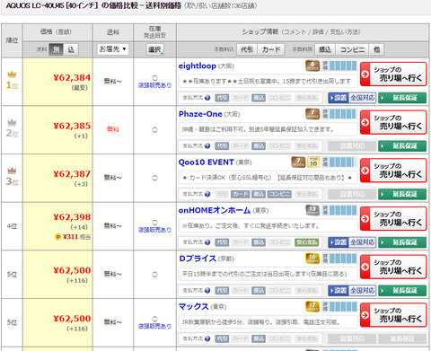Open the 選択 stock filter selector
This screenshot has height=351, width=431.
[154, 49]
